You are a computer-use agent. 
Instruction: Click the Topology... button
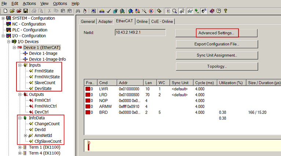click(x=217, y=66)
